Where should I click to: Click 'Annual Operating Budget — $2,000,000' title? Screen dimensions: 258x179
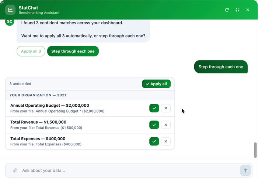tap(50, 106)
